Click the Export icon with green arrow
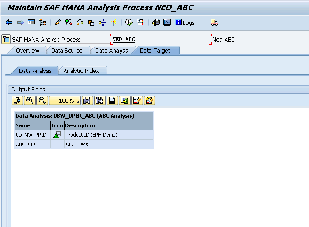The height and width of the screenshot is (227, 309). tap(125, 101)
